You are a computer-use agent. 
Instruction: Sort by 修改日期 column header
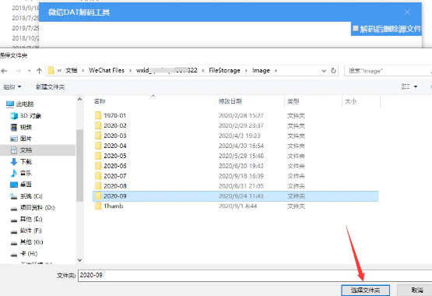[230, 101]
